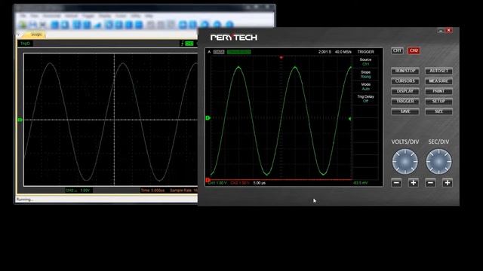The width and height of the screenshot is (483, 271).
Task: Select CH1 zero marker in background scope
Action: tap(20, 120)
